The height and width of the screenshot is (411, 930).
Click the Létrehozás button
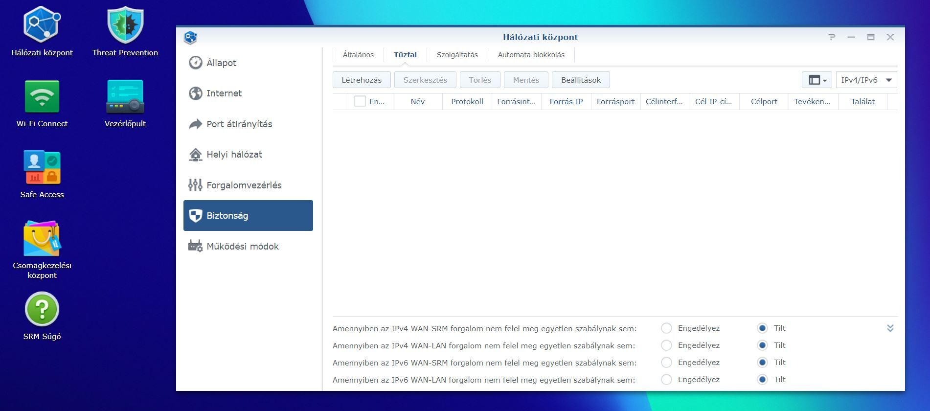pyautogui.click(x=362, y=80)
